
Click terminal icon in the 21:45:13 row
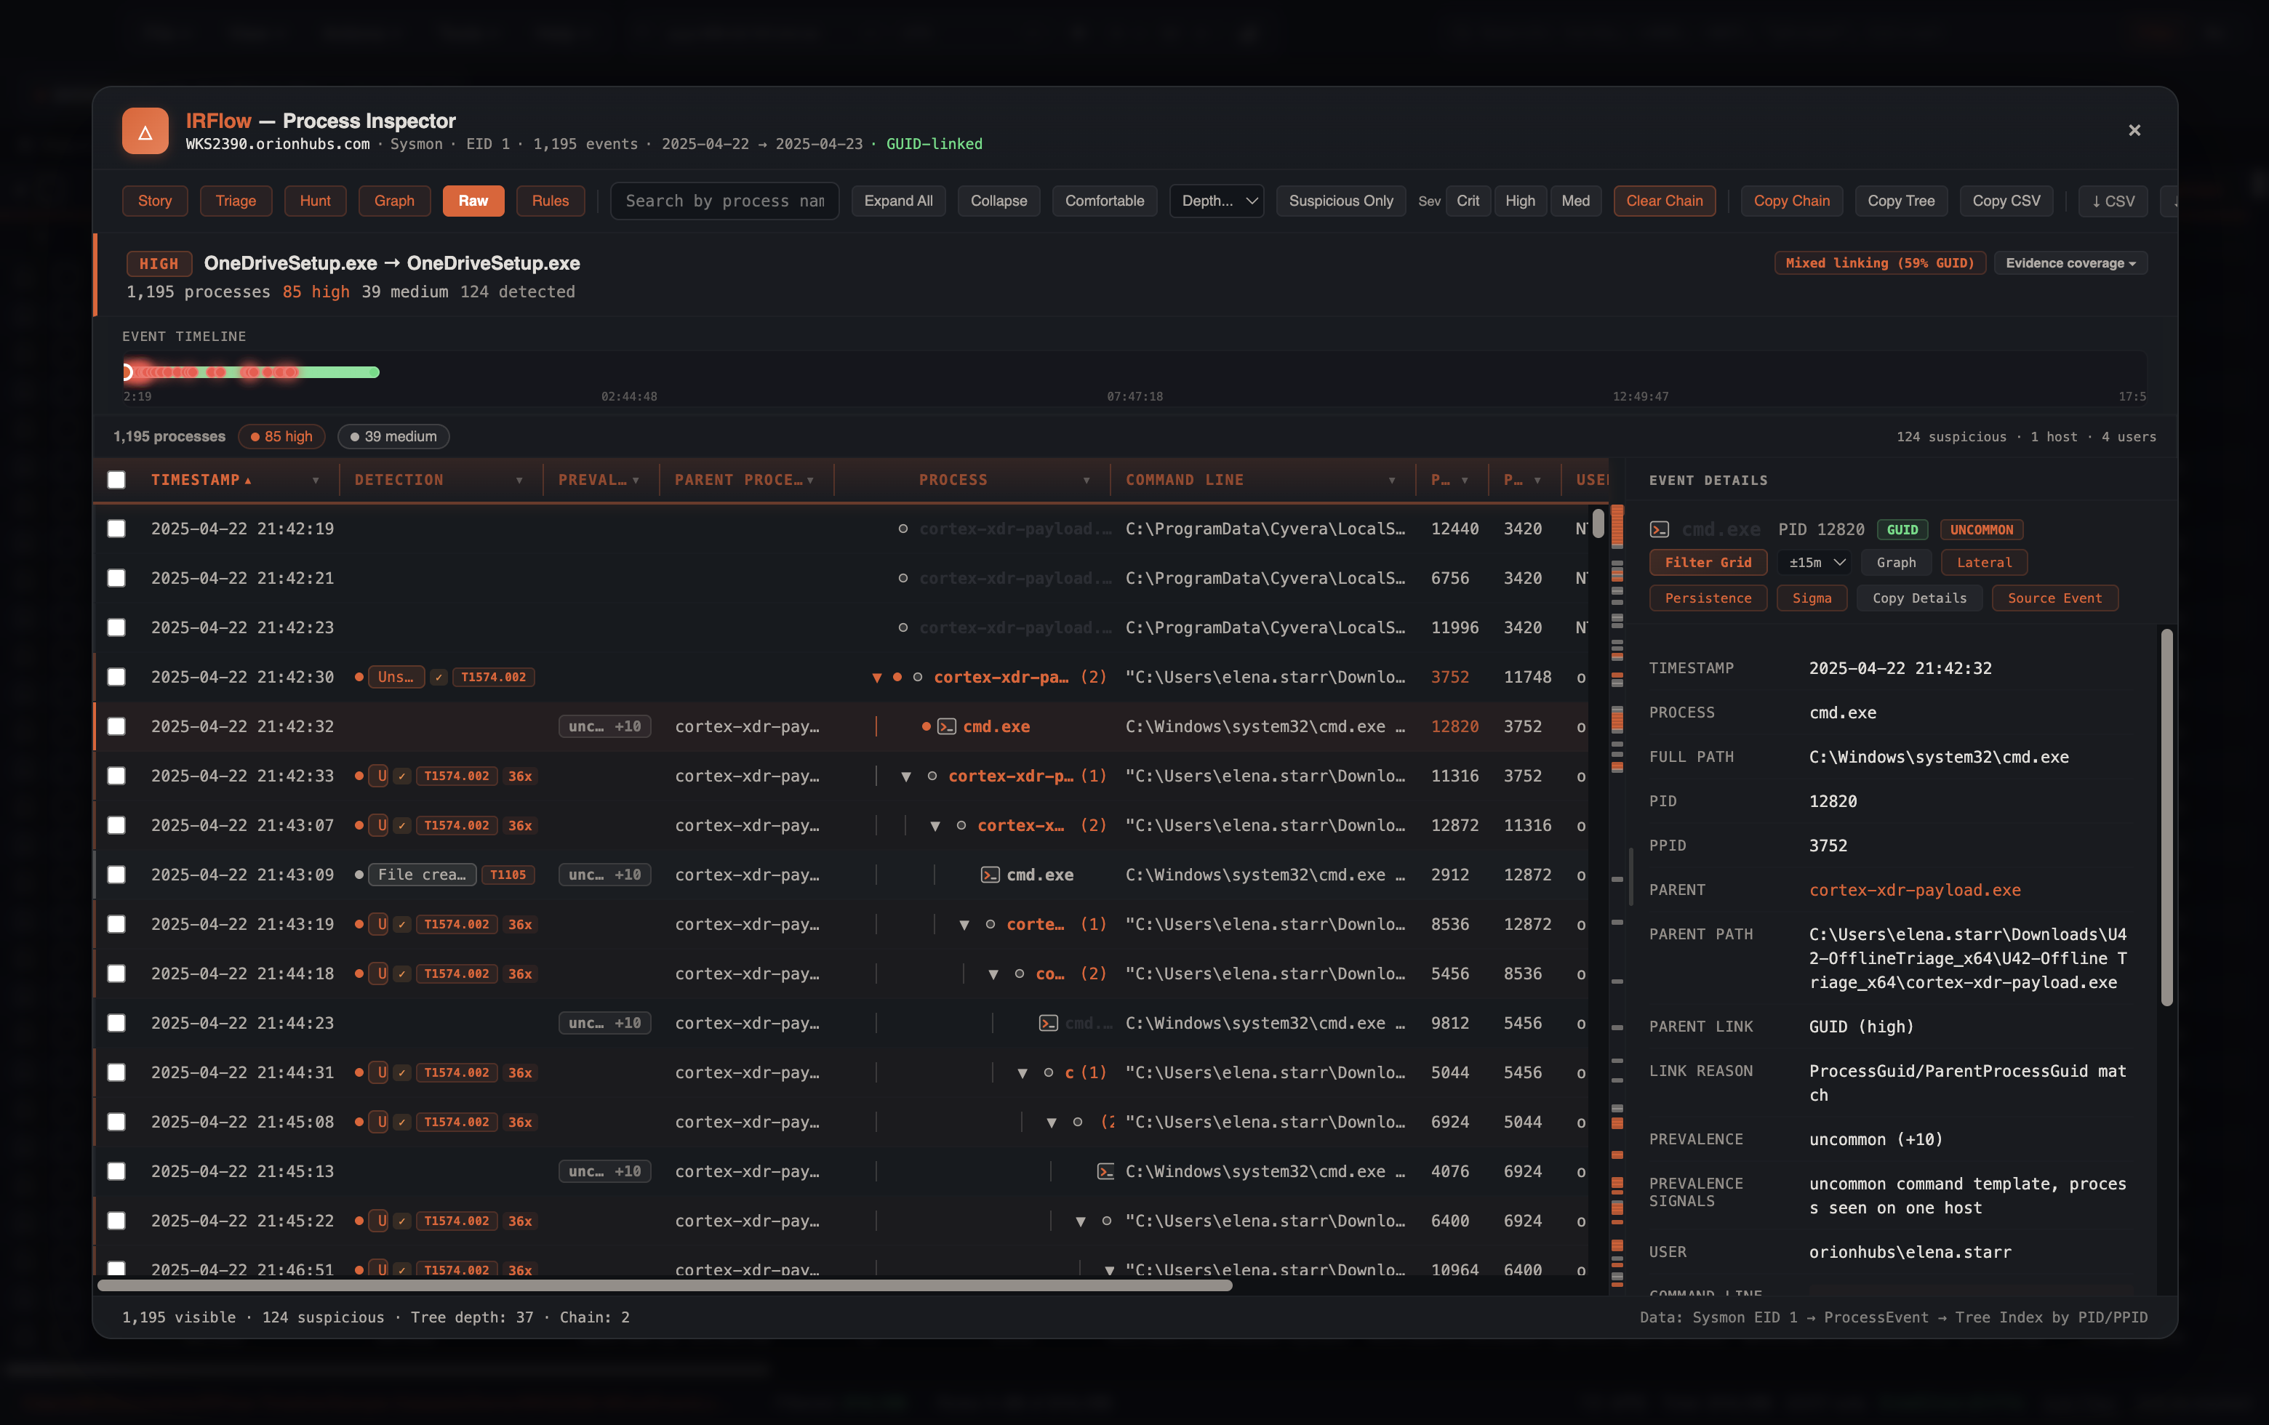point(1105,1171)
